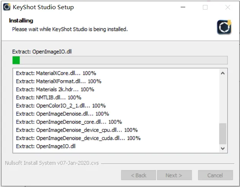Click the KeyShot Studio logo in header
Image resolution: width=240 pixels, height=187 pixels.
(x=224, y=28)
